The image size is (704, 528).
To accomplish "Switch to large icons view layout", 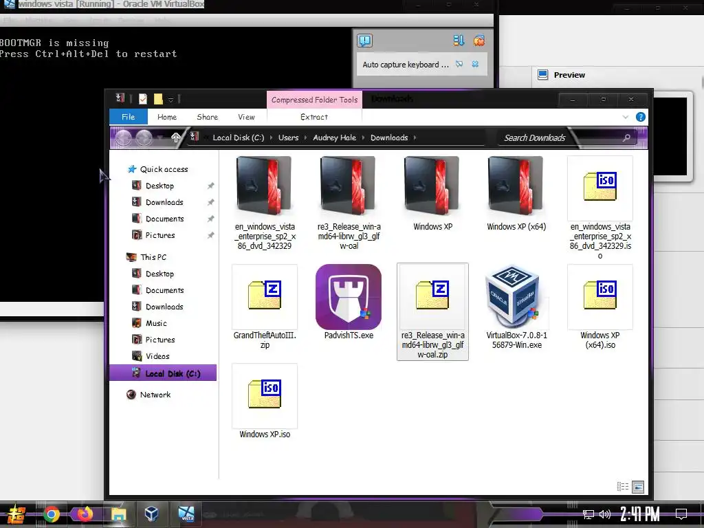I will (x=637, y=486).
